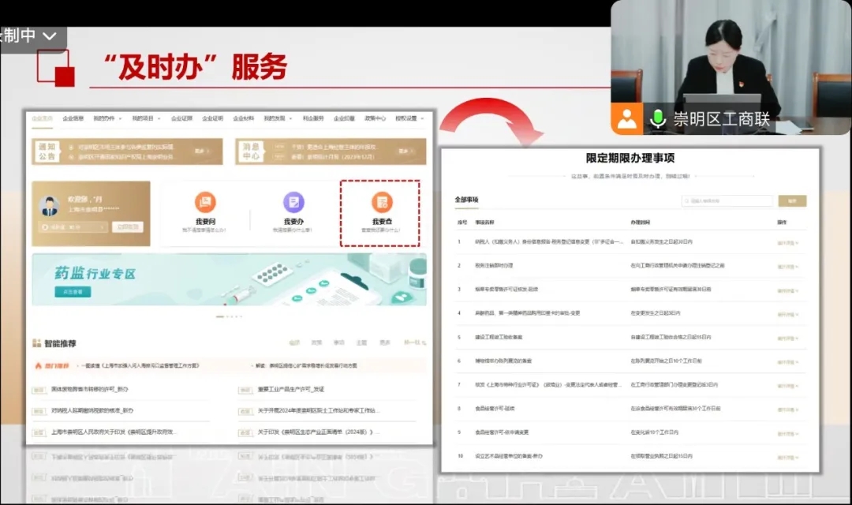Click the user avatar in welcome card
The width and height of the screenshot is (852, 505).
tap(50, 205)
